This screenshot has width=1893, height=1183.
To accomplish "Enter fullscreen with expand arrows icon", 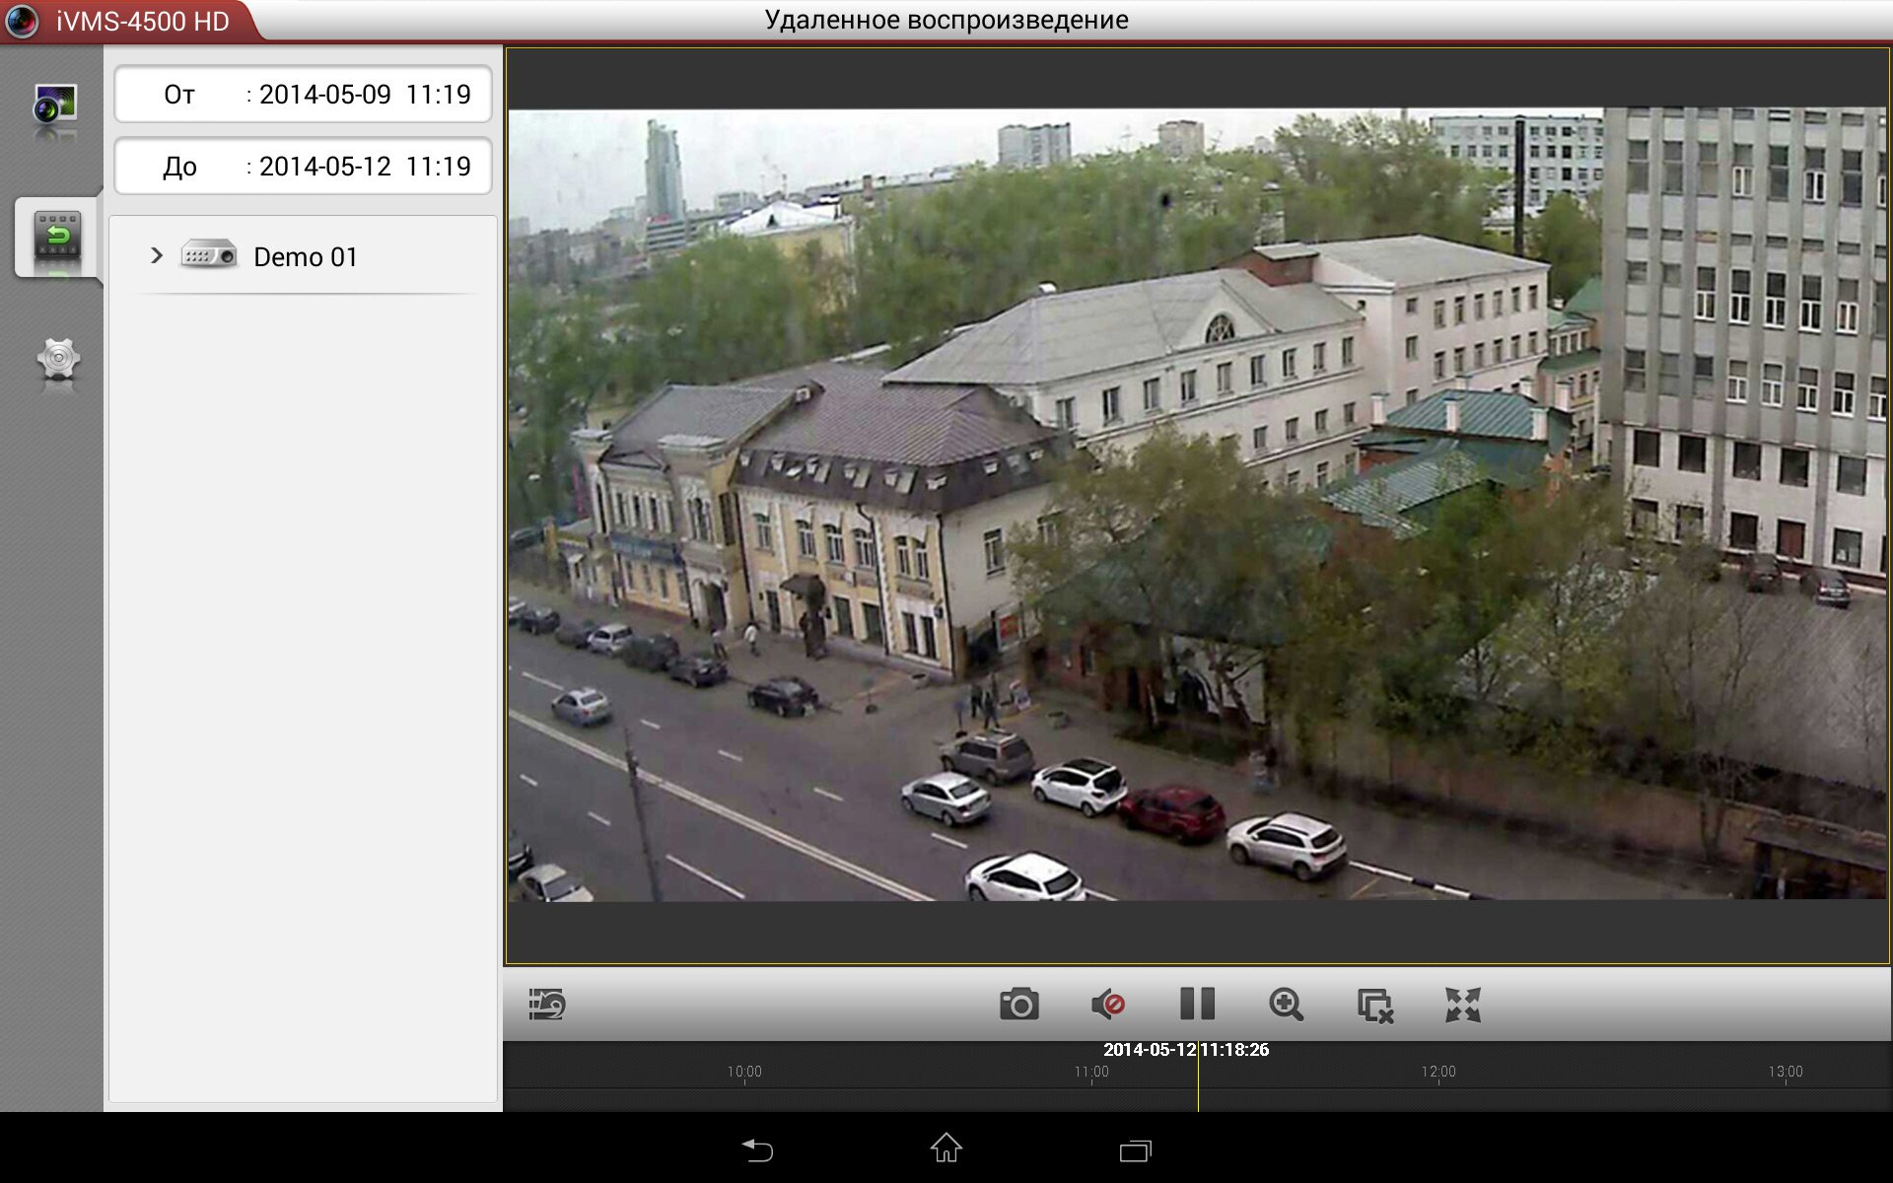I will click(x=1463, y=1005).
